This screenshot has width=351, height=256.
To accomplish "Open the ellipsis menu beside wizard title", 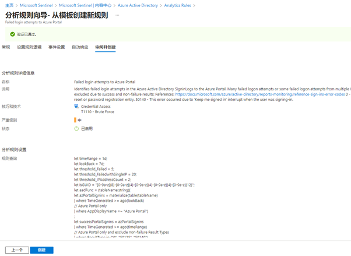I will point(117,15).
